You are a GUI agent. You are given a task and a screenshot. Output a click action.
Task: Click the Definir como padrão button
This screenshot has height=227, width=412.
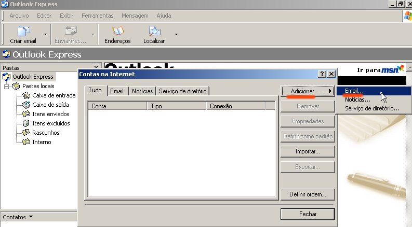308,136
